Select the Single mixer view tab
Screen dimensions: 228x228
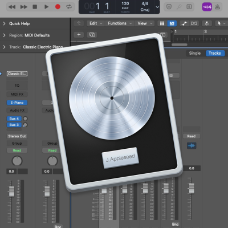[195, 53]
